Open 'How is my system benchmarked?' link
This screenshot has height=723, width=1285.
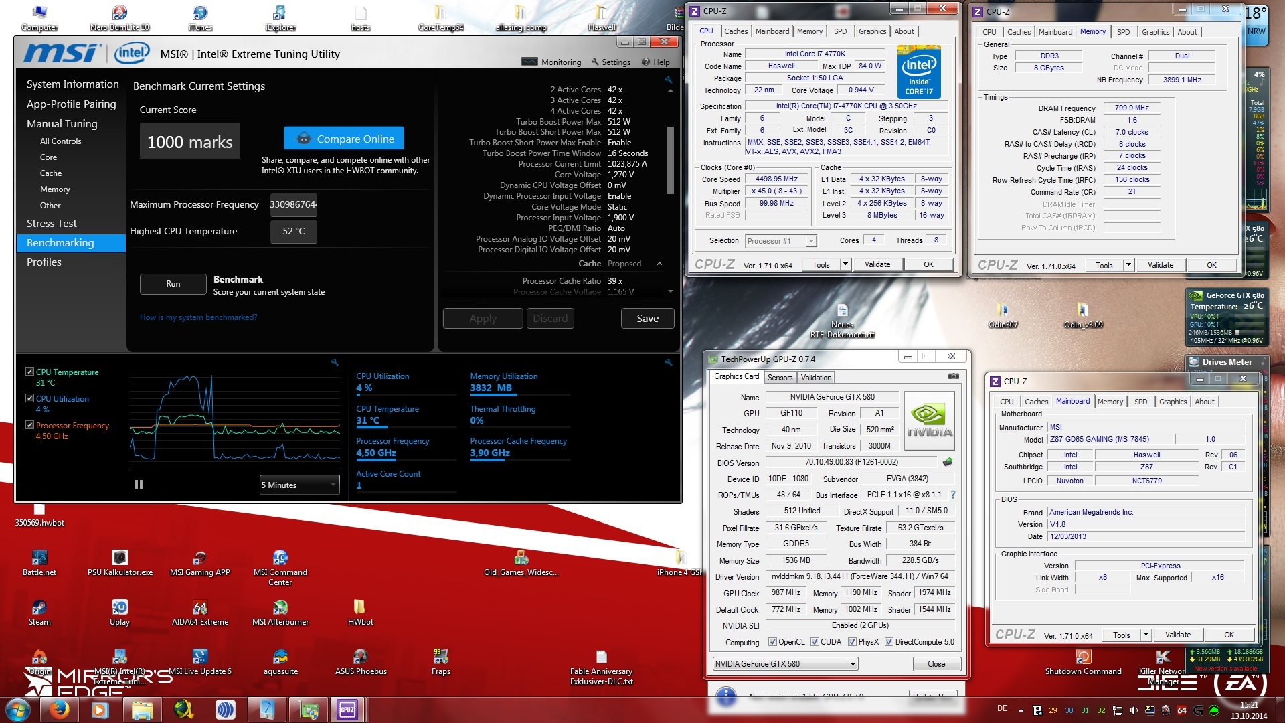pyautogui.click(x=198, y=317)
